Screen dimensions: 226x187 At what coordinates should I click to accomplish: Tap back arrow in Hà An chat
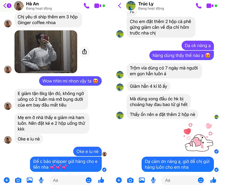coord(7,6)
